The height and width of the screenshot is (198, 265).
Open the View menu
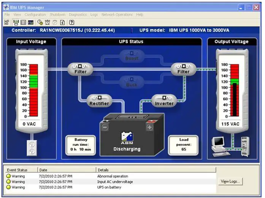click(17, 14)
